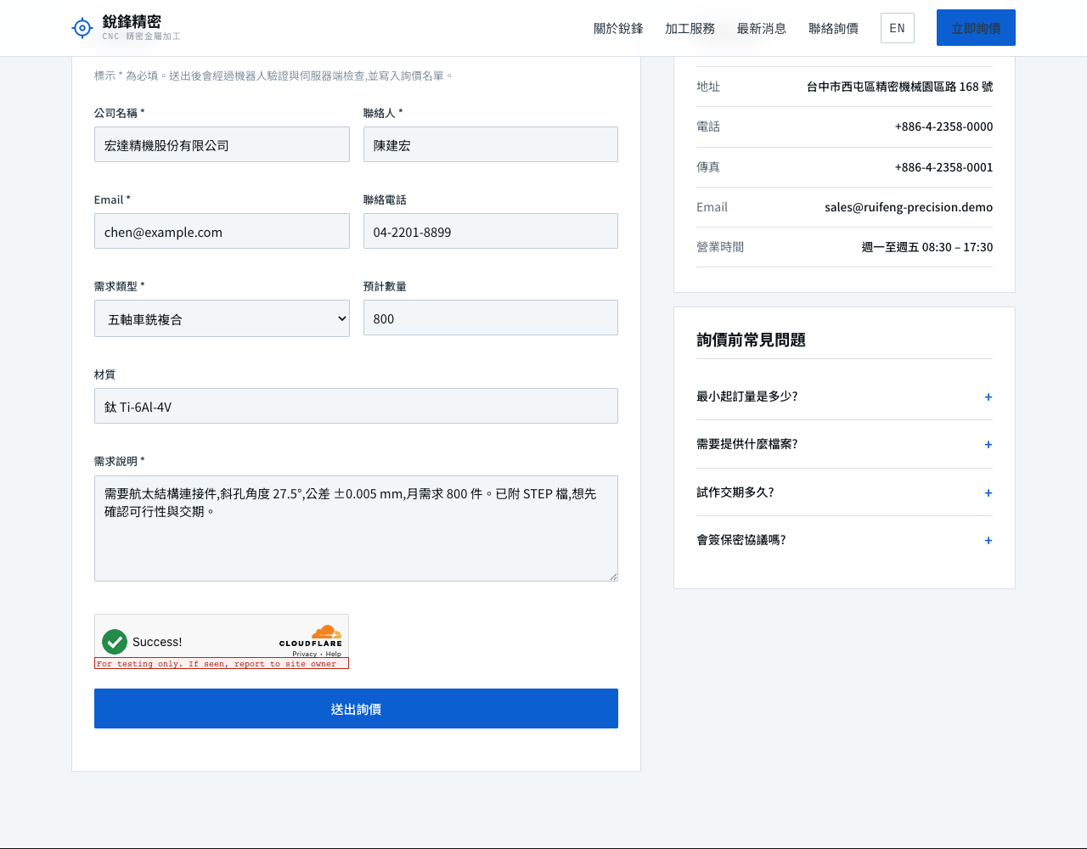Click the 聯絡電話 field with 04-2201-8899
Screen dimensions: 1087x849
pos(491,231)
